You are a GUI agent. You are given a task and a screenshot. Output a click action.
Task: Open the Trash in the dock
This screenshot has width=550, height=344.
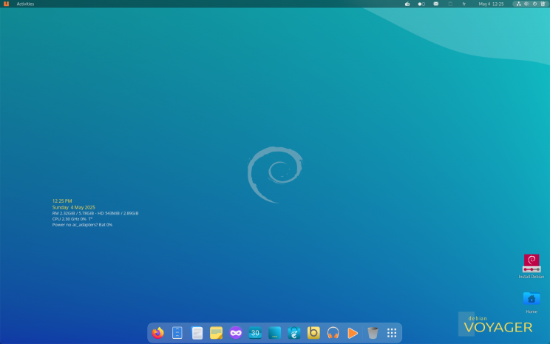pyautogui.click(x=373, y=333)
